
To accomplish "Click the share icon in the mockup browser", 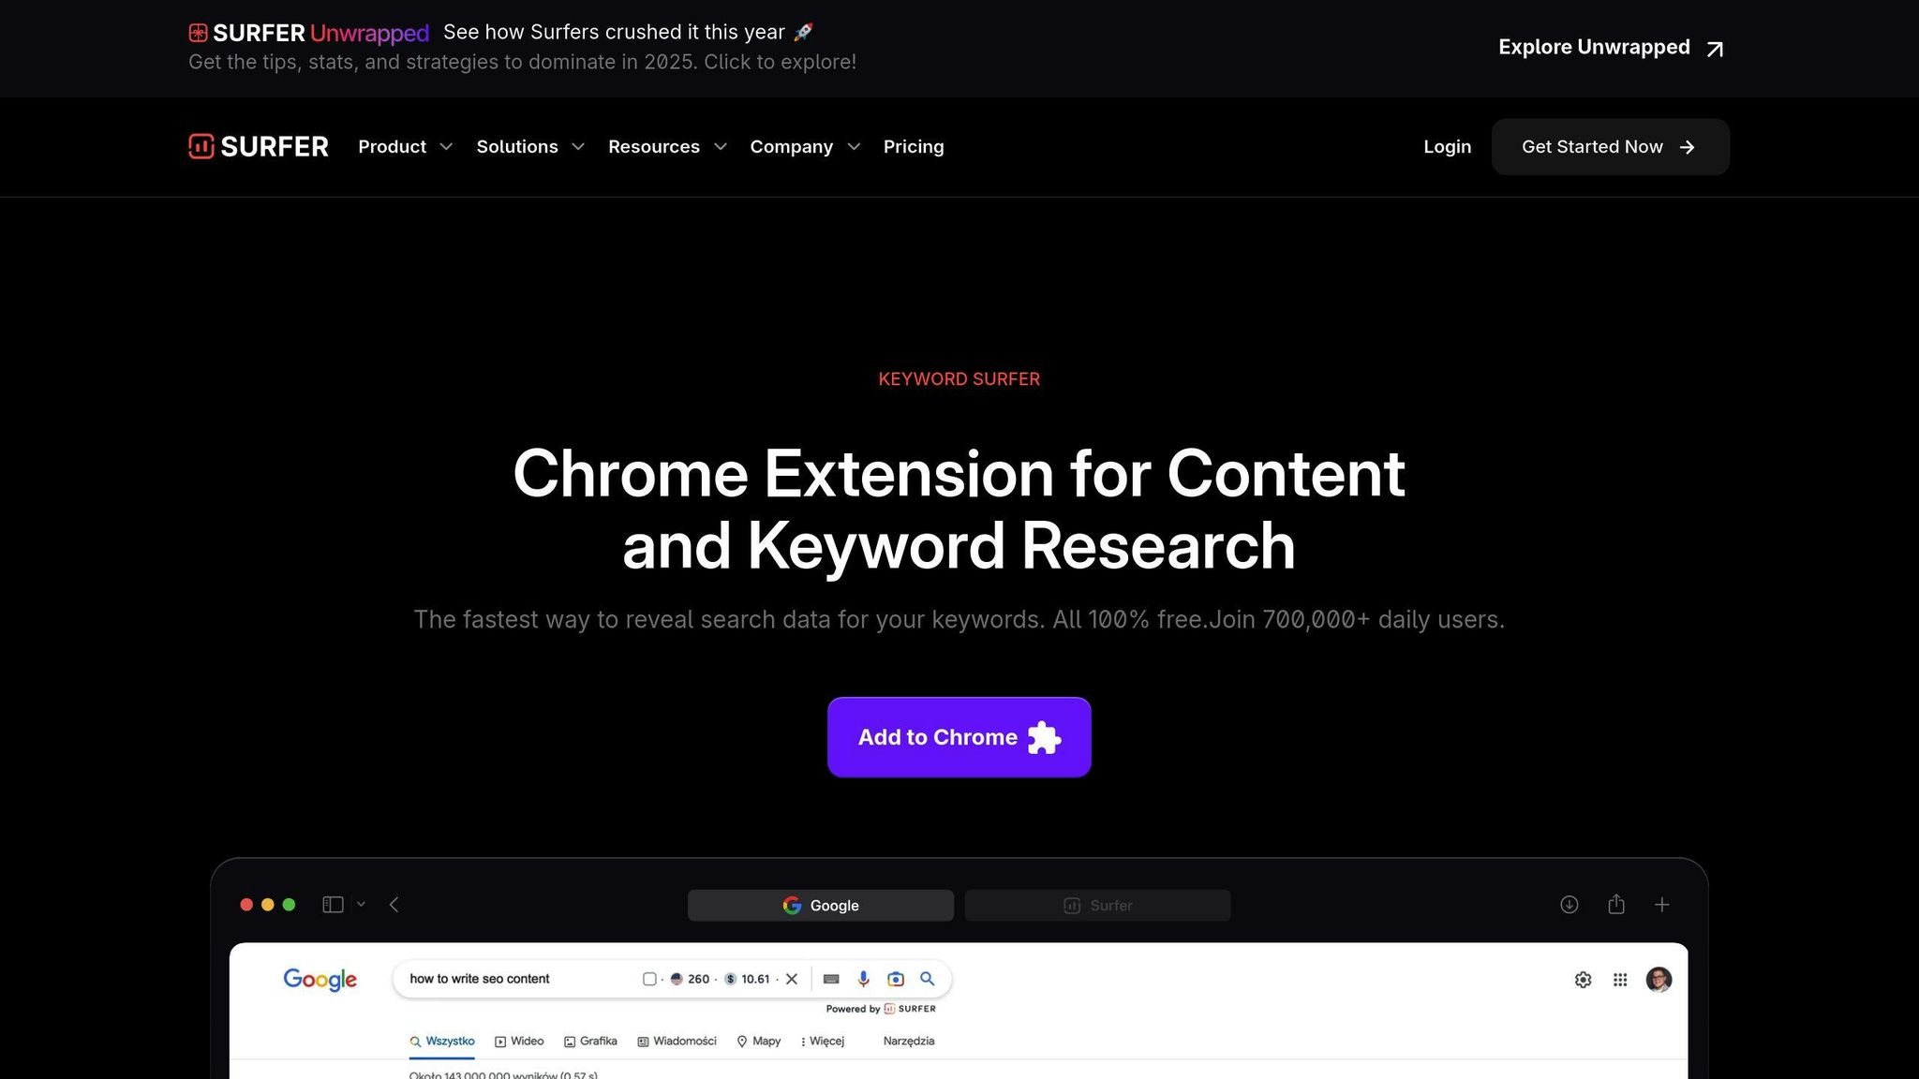I will click(x=1616, y=905).
